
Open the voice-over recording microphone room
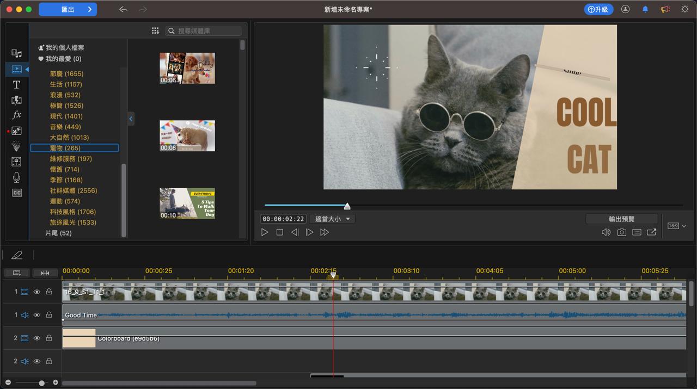(x=16, y=177)
